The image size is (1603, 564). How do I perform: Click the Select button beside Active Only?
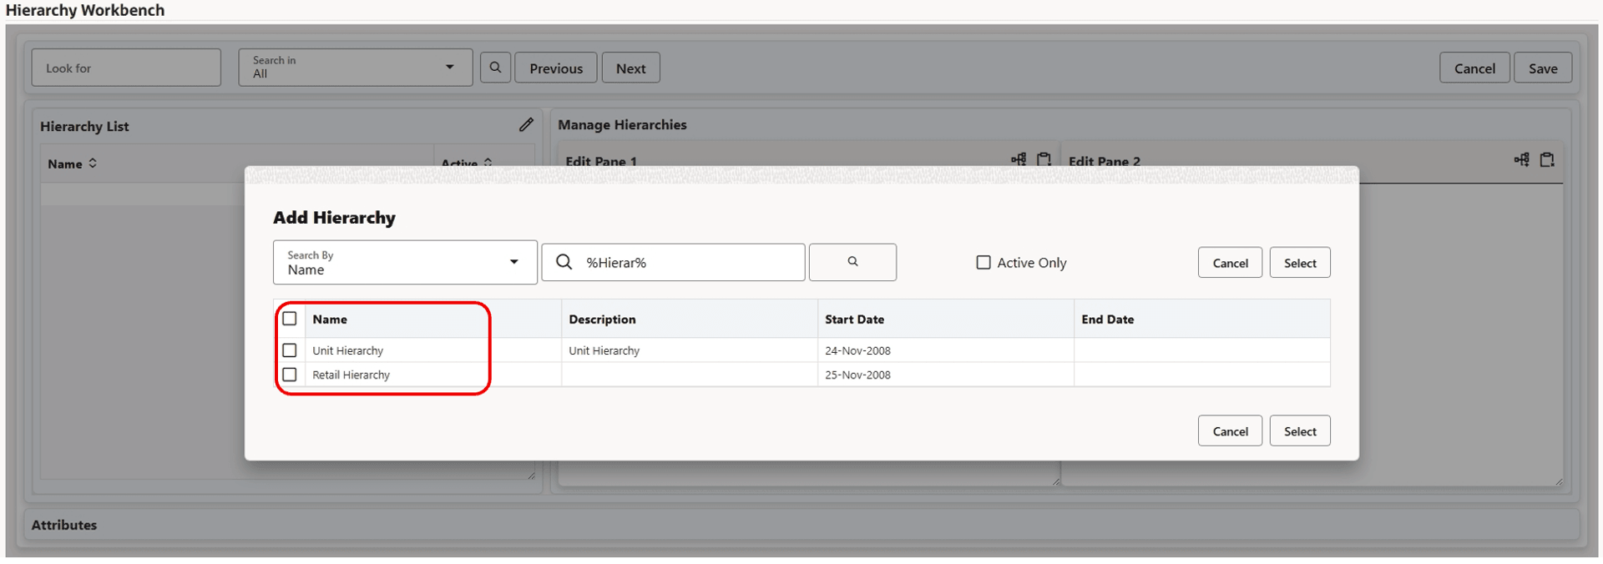(x=1299, y=263)
